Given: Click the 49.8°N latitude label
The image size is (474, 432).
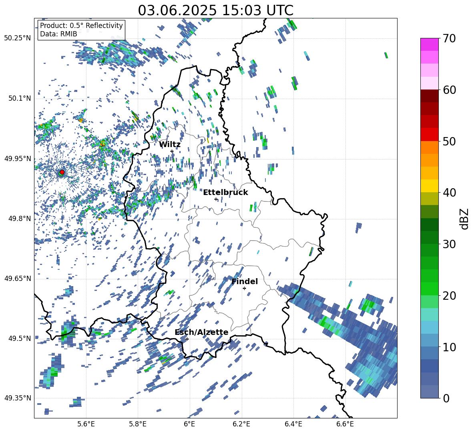Looking at the screenshot, I should (20, 219).
